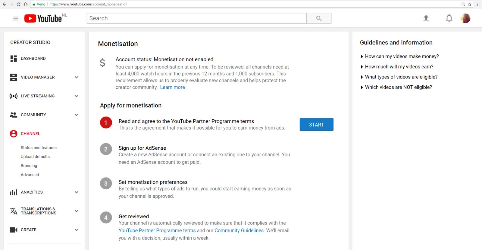Image resolution: width=482 pixels, height=250 pixels.
Task: Expand "What types of videos are eligible?"
Action: (x=399, y=77)
